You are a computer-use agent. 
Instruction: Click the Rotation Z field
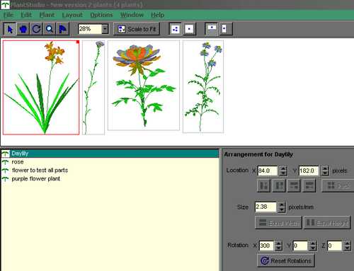(x=335, y=246)
